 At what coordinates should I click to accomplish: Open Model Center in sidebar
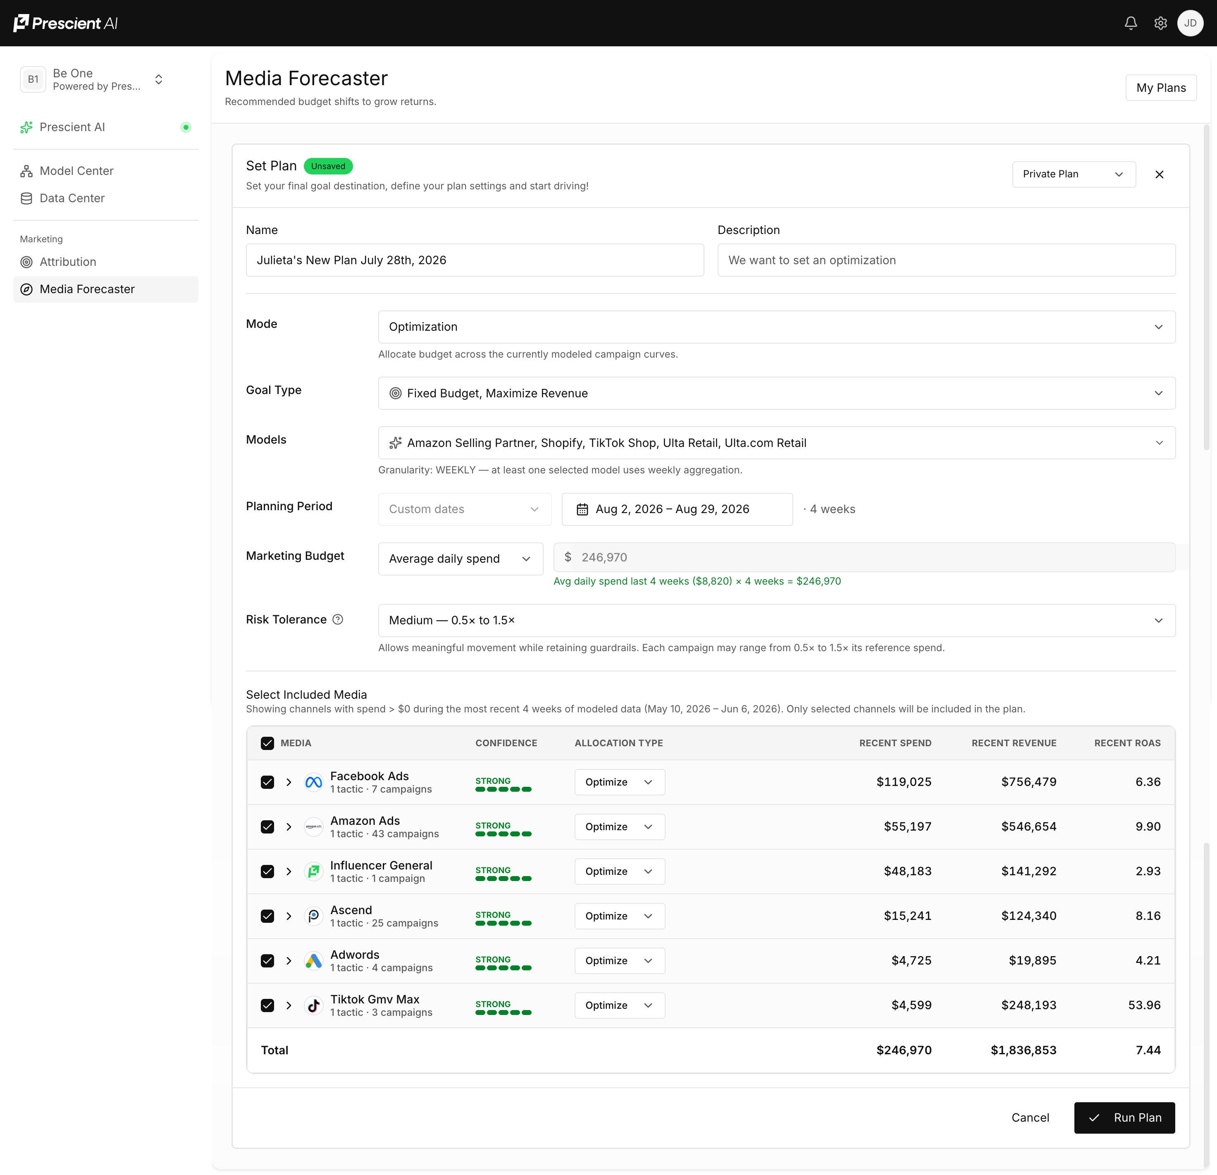[x=105, y=171]
